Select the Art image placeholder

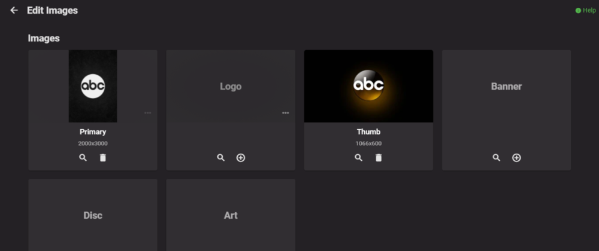click(x=231, y=215)
